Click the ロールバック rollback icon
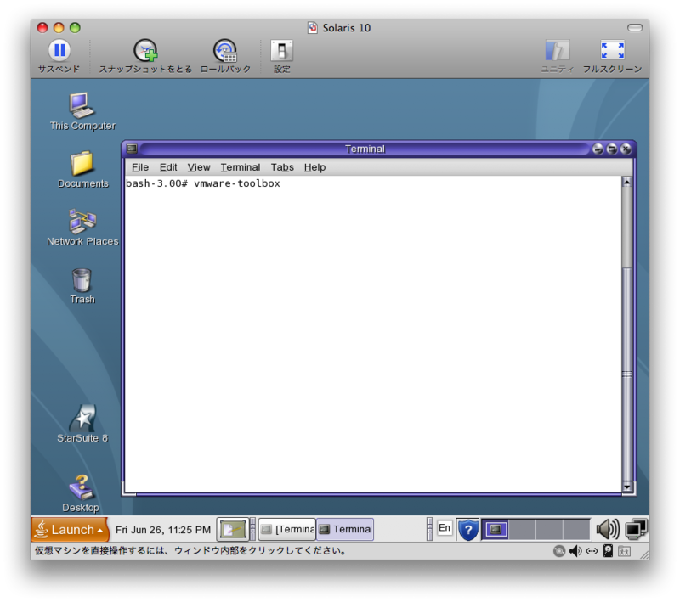This screenshot has width=680, height=602. click(x=225, y=51)
